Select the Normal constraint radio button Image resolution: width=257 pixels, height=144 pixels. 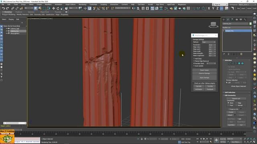click(237, 105)
